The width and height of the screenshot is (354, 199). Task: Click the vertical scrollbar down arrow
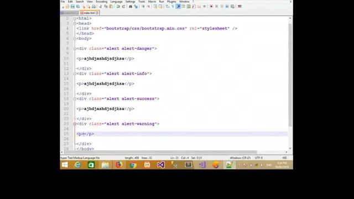290,148
